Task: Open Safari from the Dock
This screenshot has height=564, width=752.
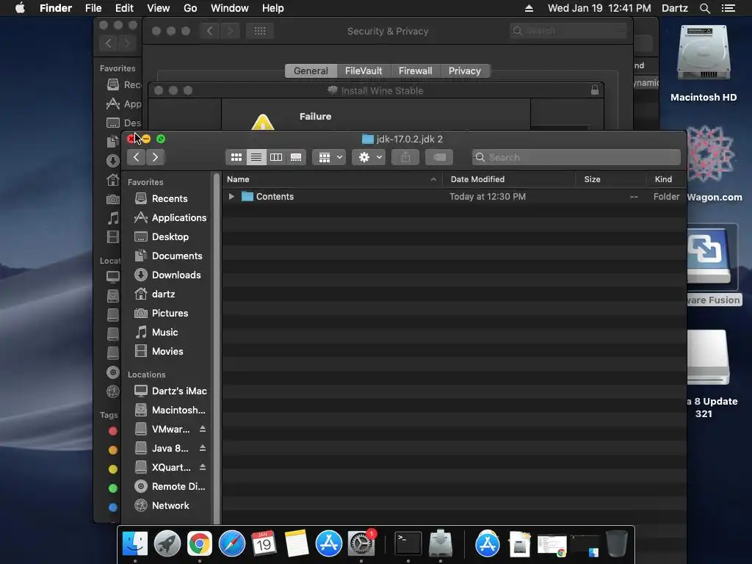Action: (x=231, y=544)
